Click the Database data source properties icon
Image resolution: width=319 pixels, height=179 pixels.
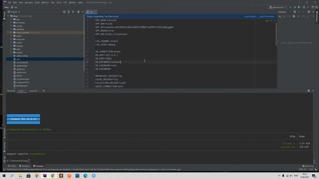tap(294, 16)
